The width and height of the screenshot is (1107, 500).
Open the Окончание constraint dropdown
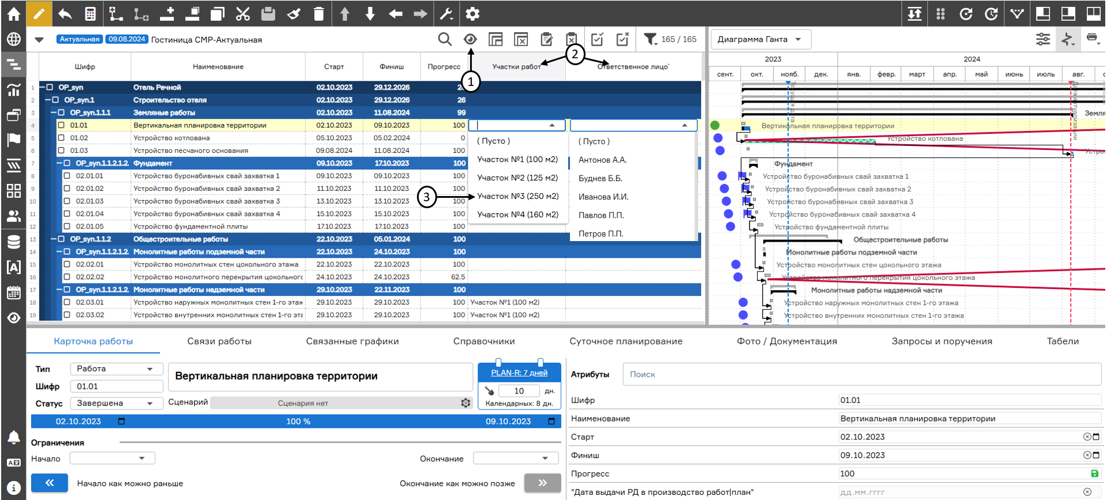[516, 458]
